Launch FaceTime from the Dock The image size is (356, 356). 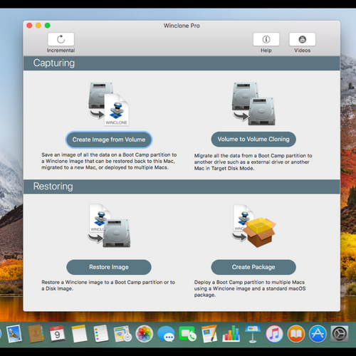tap(187, 334)
